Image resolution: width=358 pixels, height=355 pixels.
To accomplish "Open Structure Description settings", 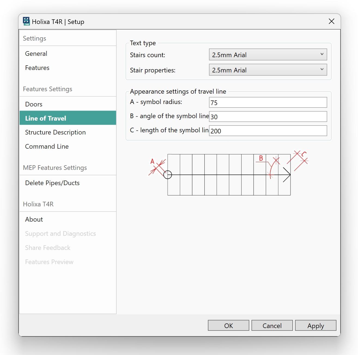I will [x=55, y=132].
